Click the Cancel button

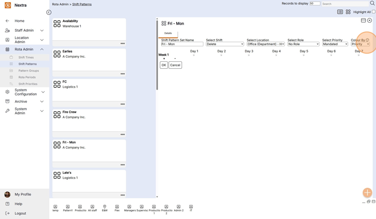tap(175, 65)
